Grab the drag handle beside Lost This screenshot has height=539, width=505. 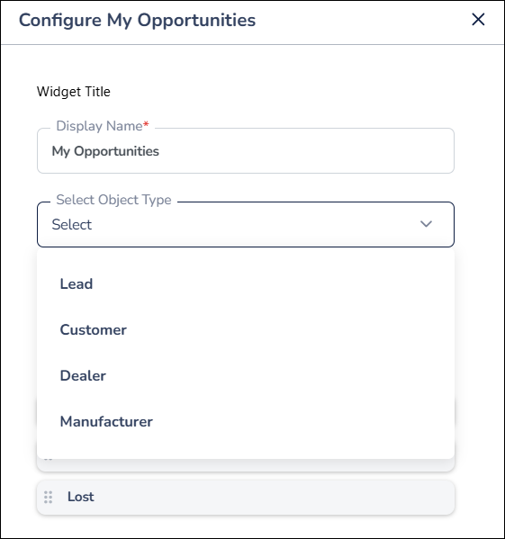(48, 497)
